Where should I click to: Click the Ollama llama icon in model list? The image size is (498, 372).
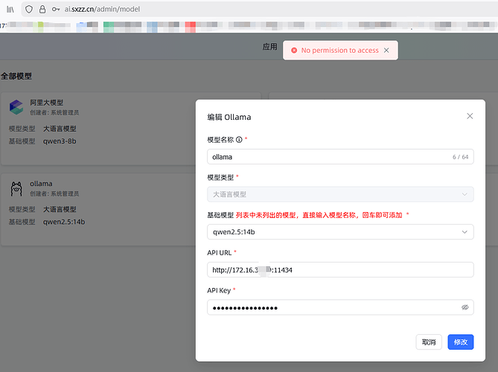point(16,188)
